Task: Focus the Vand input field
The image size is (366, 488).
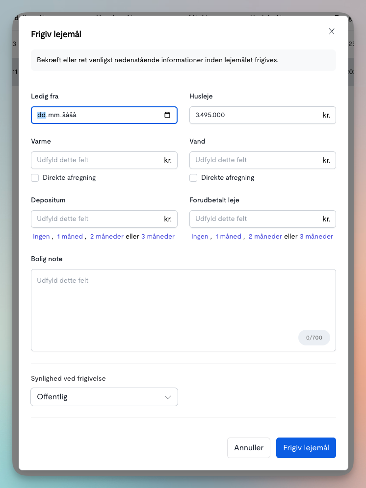Action: click(x=262, y=160)
